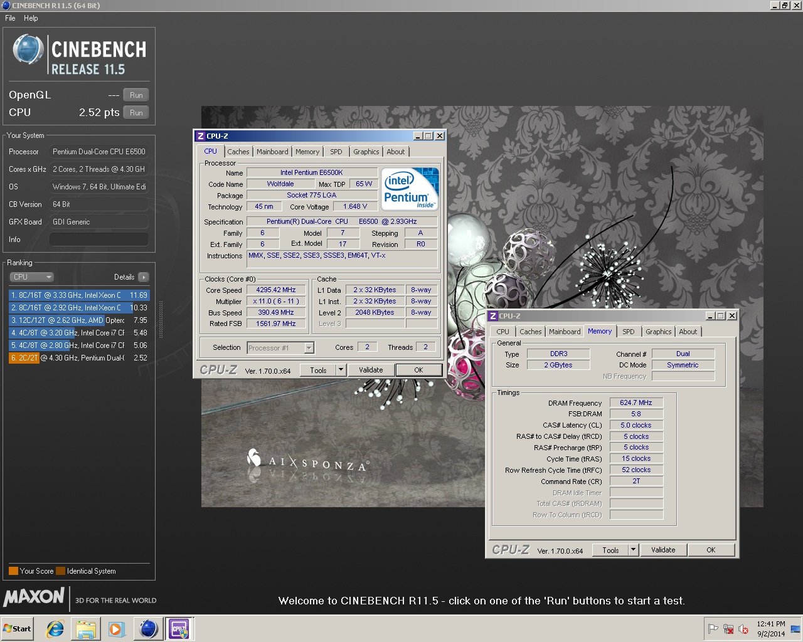
Task: Open Mainboard tab in Memory CPU-Z window
Action: pos(565,332)
